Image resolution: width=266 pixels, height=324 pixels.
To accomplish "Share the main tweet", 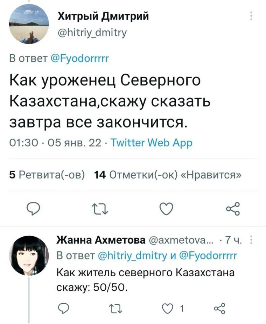I will 233,209.
